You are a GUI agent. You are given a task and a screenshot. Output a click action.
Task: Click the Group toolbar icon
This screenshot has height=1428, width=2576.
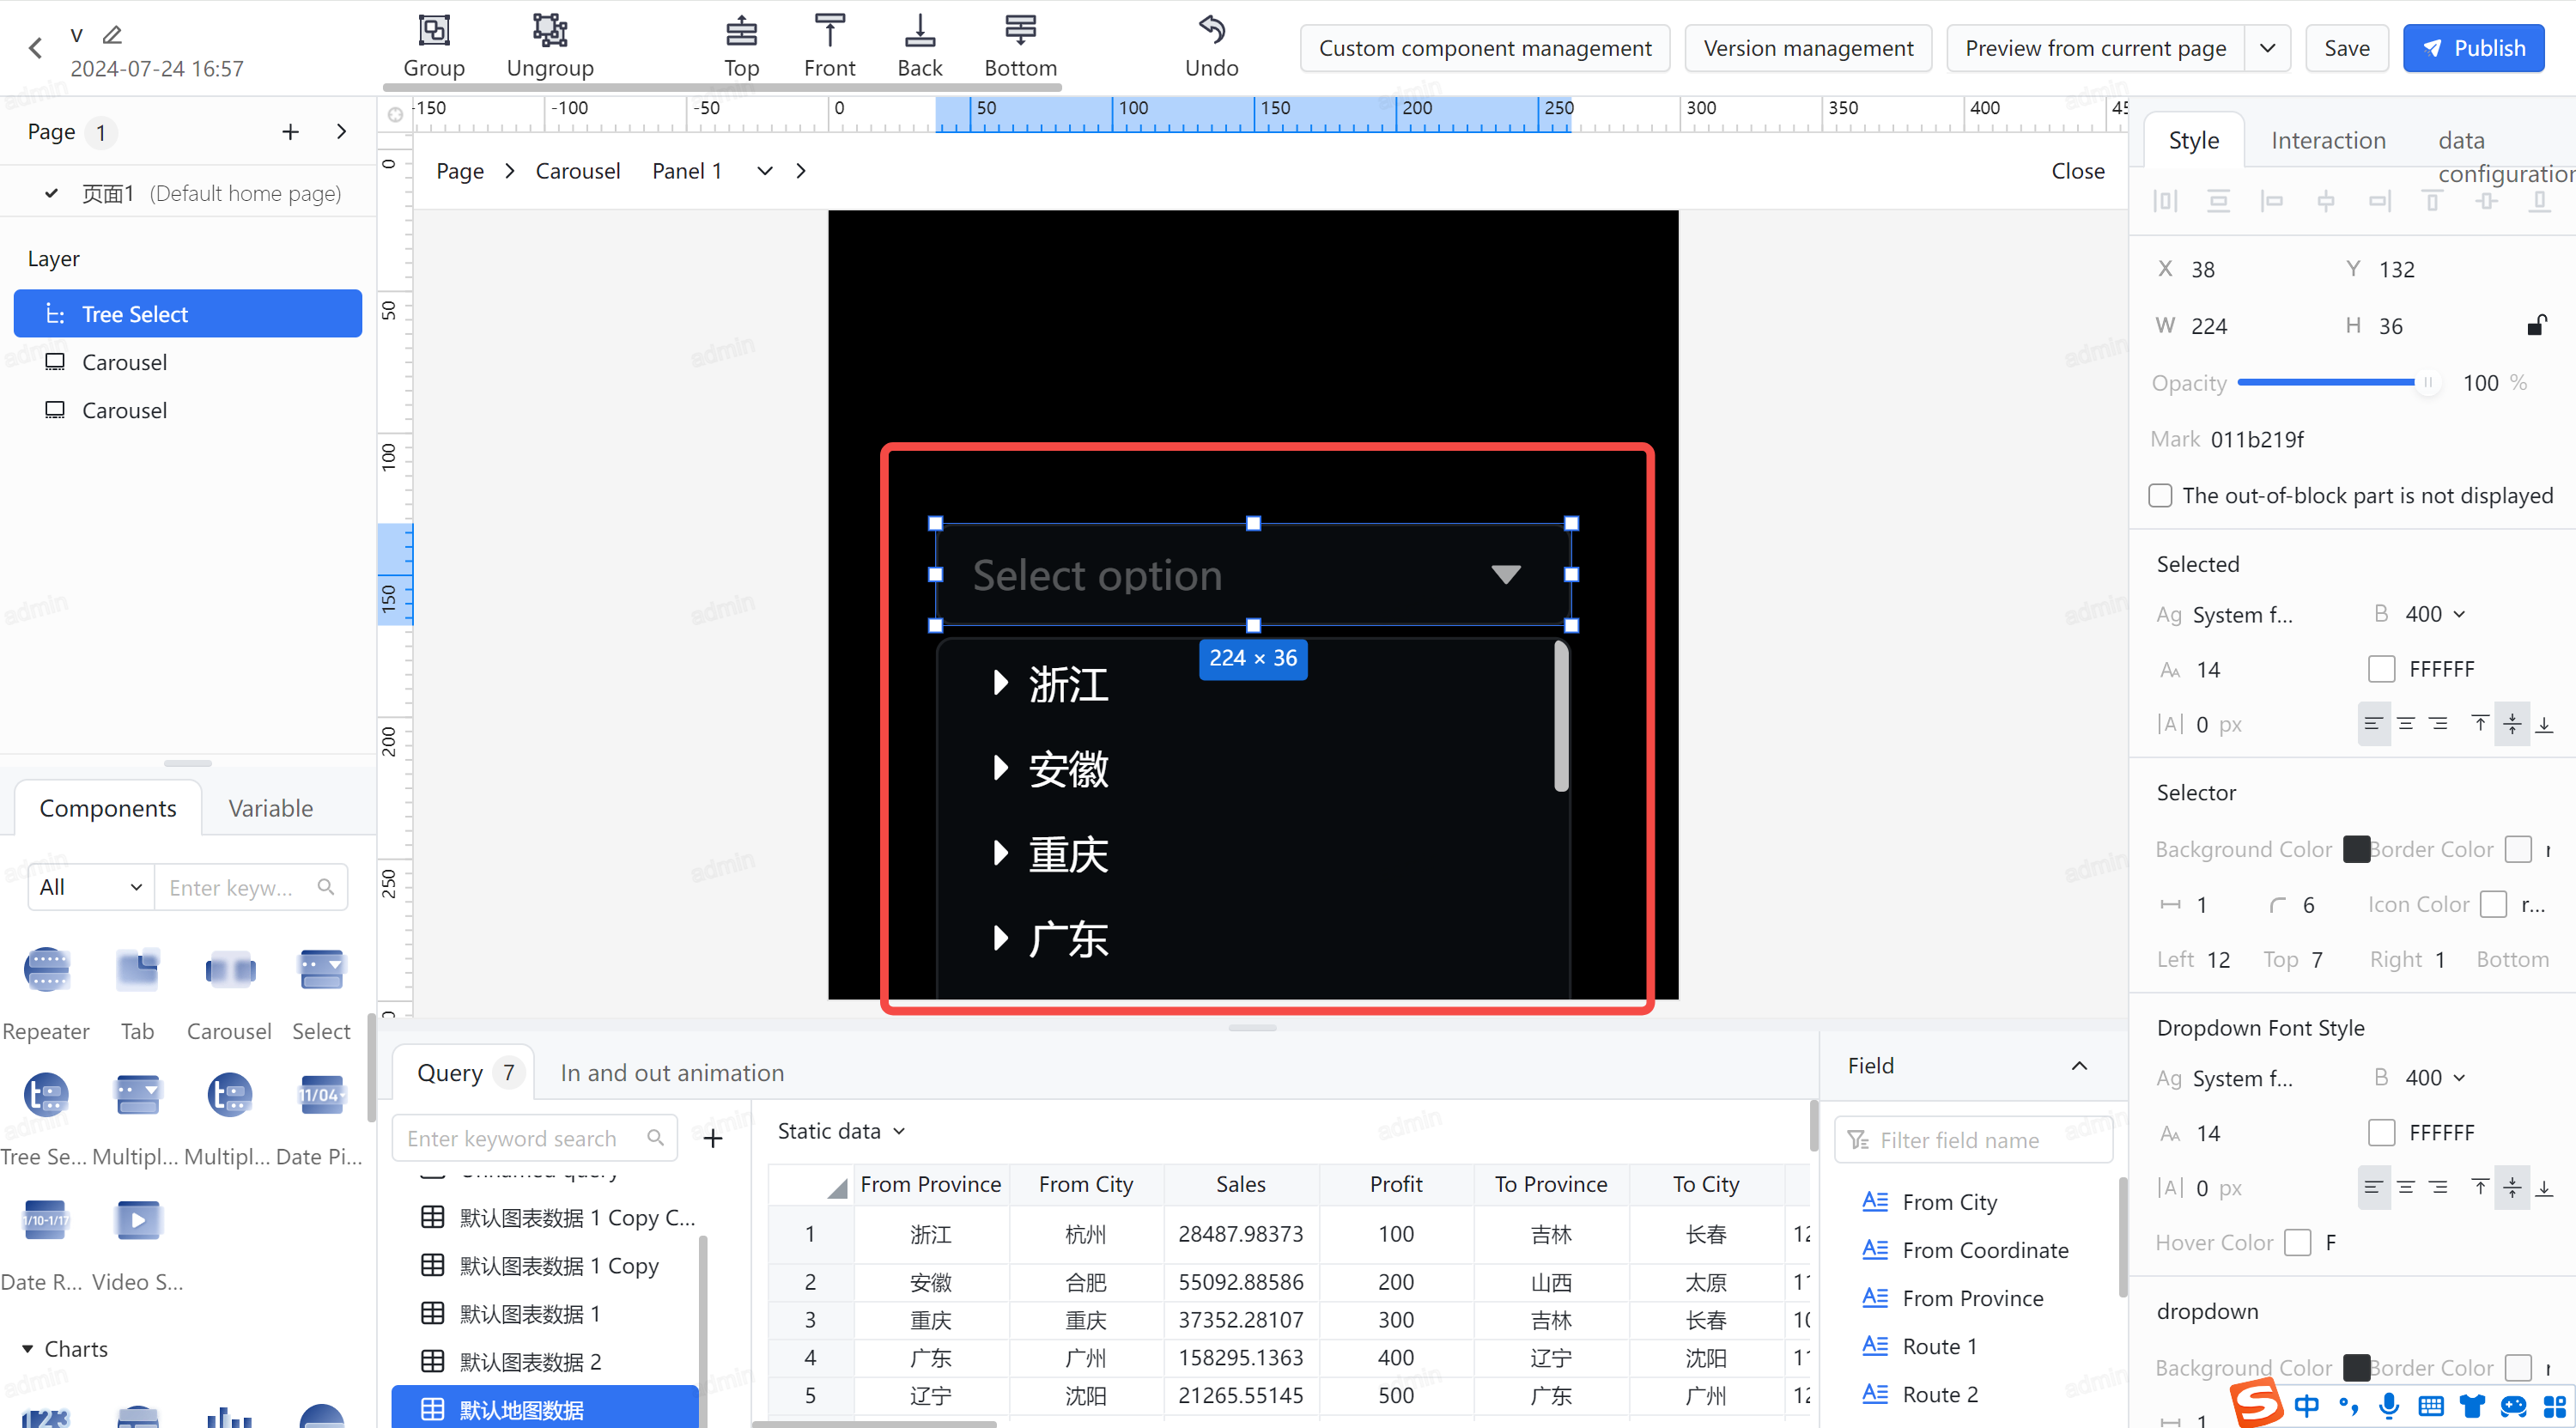point(434,45)
